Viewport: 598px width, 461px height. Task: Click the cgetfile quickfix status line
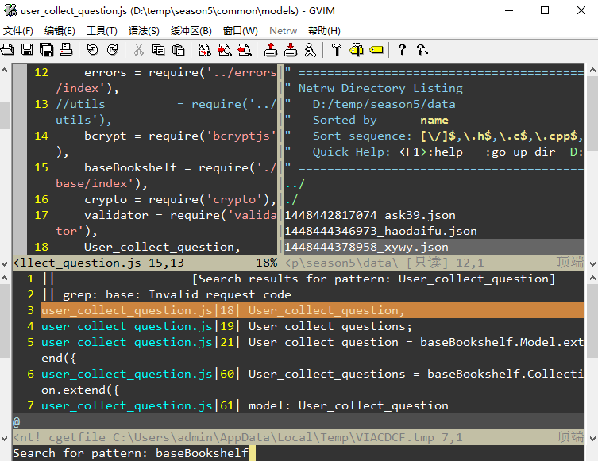click(x=299, y=437)
